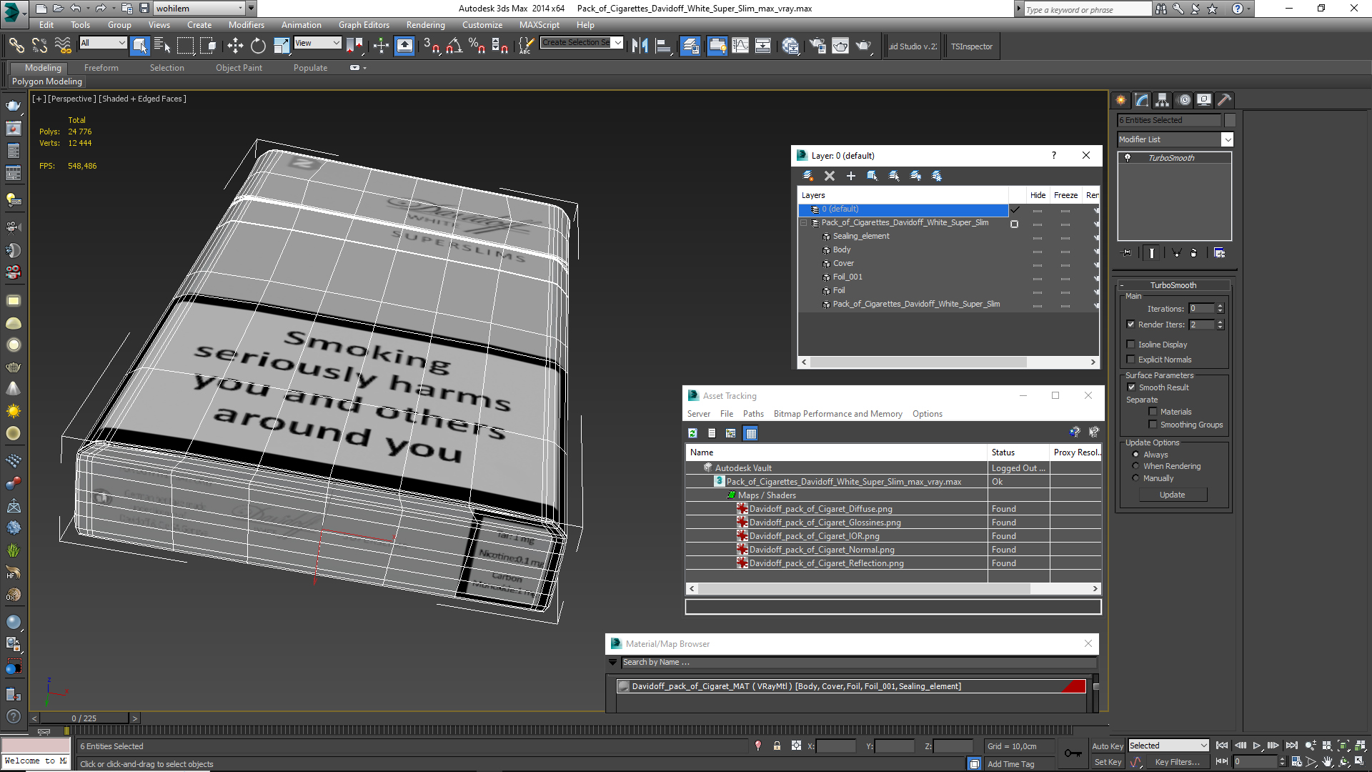
Task: Open the Hierarchy command panel
Action: click(1163, 100)
